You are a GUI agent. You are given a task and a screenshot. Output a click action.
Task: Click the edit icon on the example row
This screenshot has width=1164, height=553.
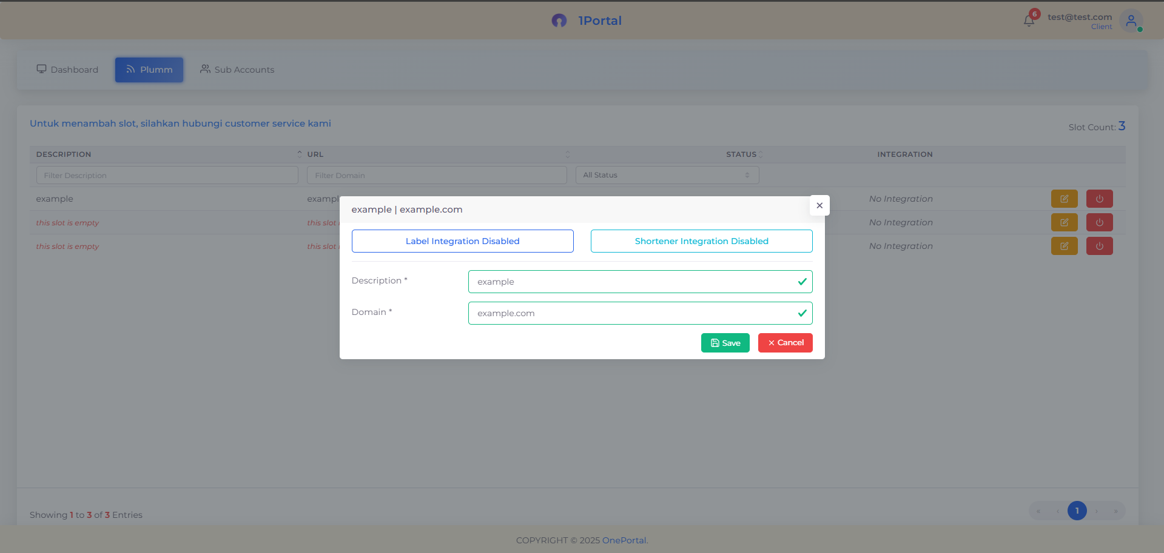pyautogui.click(x=1063, y=198)
